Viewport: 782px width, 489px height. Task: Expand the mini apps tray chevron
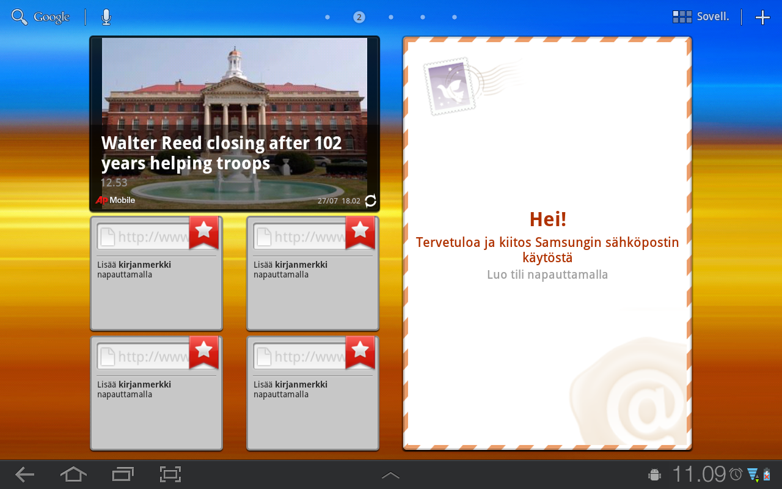pos(390,475)
